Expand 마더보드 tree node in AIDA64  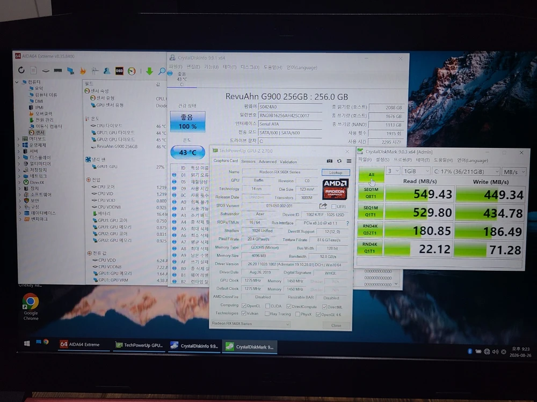18,139
